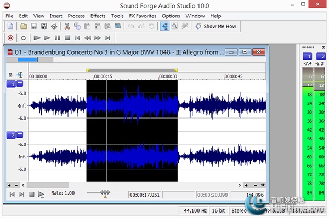
Task: Click Play All transport button
Action: coord(37,38)
